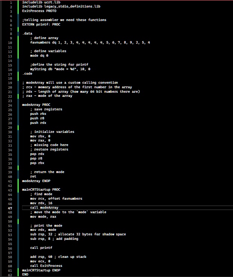Click line number 47 in the gutter
The width and height of the screenshot is (233, 277).
[x=10, y=208]
